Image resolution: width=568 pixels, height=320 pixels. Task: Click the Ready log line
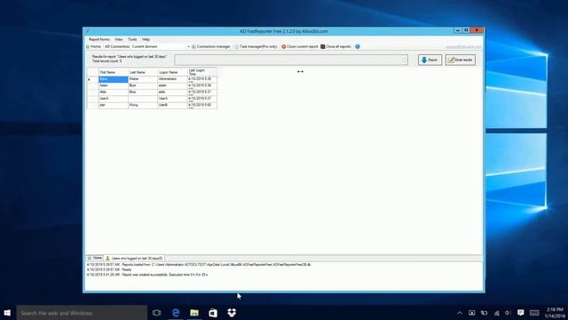click(x=109, y=269)
